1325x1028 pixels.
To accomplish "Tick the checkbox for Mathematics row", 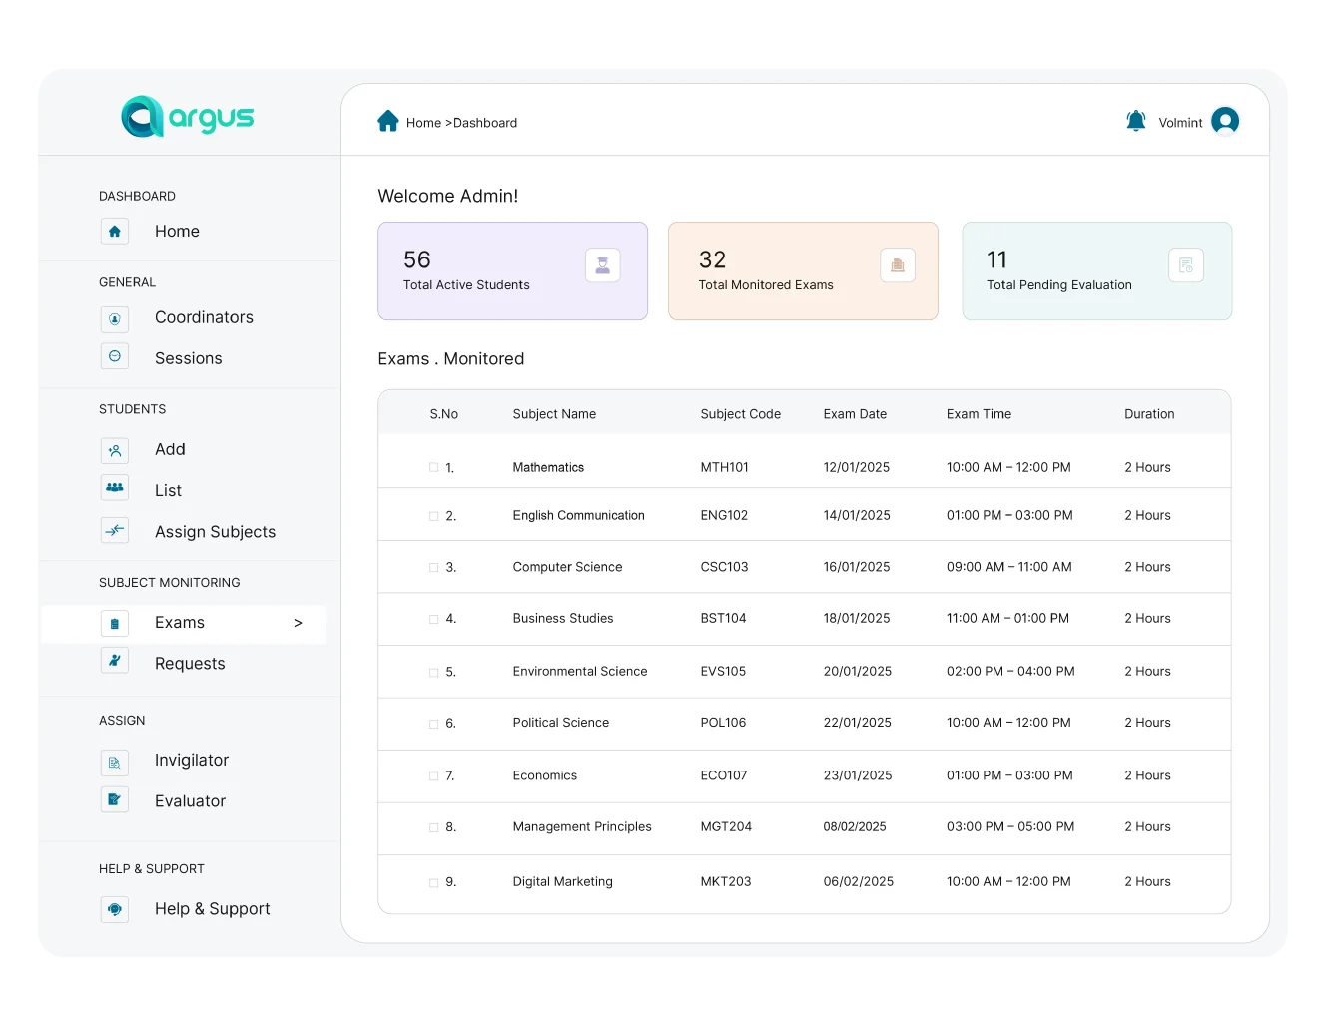I will click(x=434, y=467).
